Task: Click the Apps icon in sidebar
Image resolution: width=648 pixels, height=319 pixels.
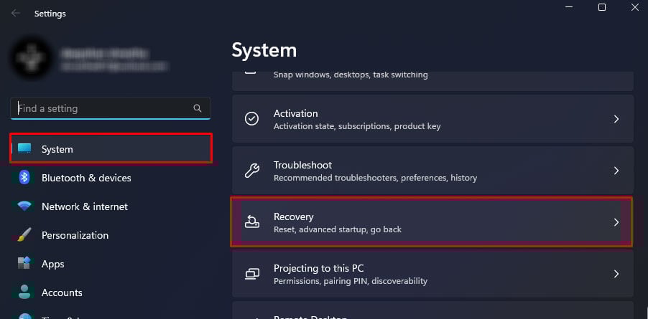Action: tap(24, 264)
